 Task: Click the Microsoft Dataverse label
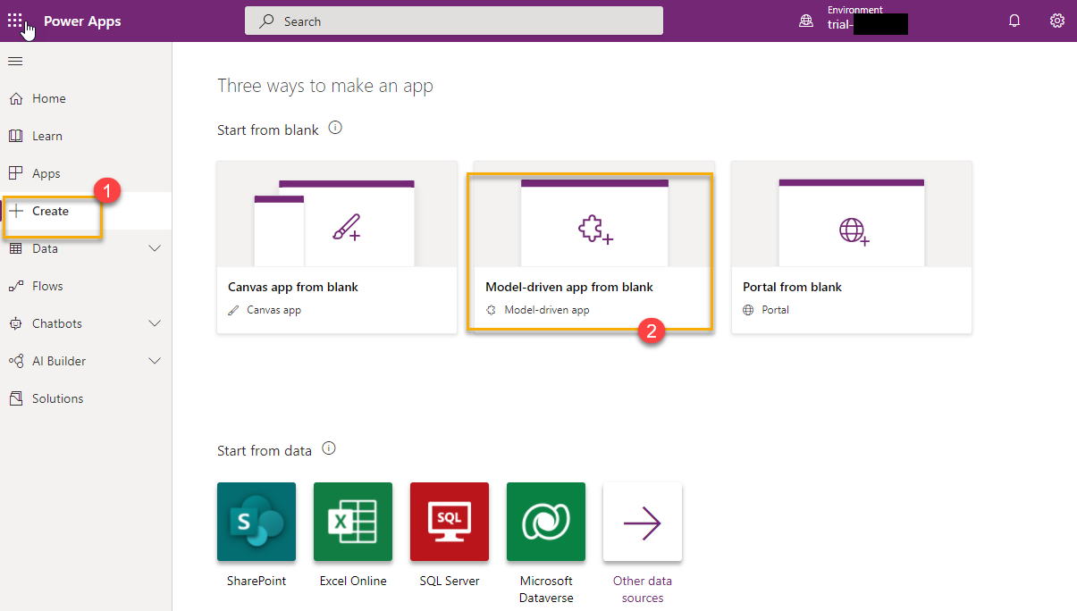[546, 590]
